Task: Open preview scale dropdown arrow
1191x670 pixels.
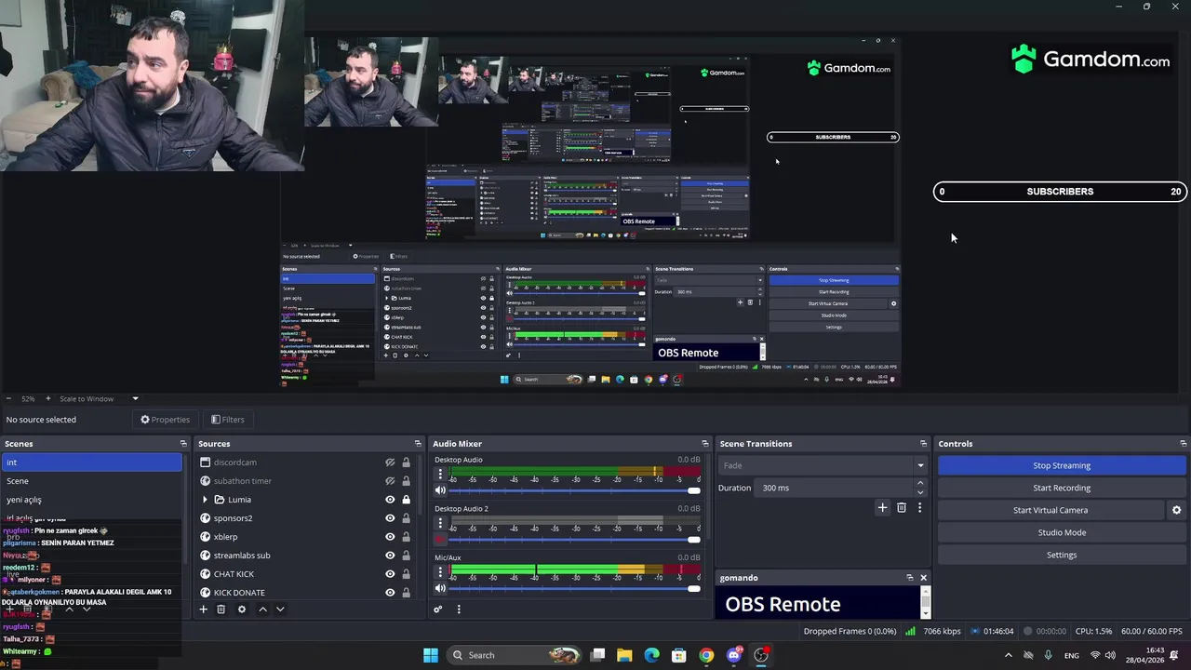Action: tap(135, 399)
